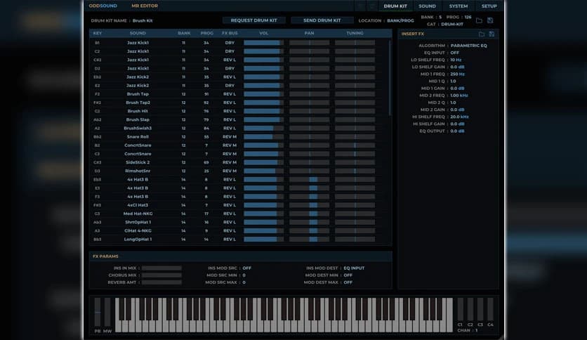Click the Insert FX save disk icon
The height and width of the screenshot is (340, 587).
click(x=492, y=34)
